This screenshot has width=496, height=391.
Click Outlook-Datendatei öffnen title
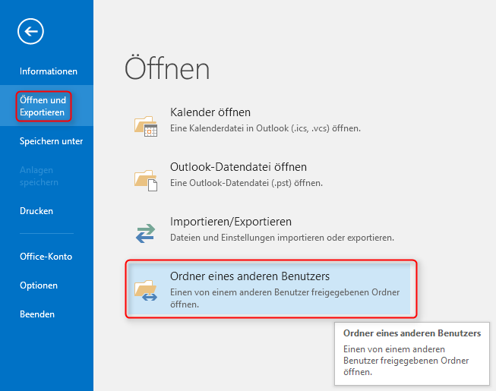[239, 167]
